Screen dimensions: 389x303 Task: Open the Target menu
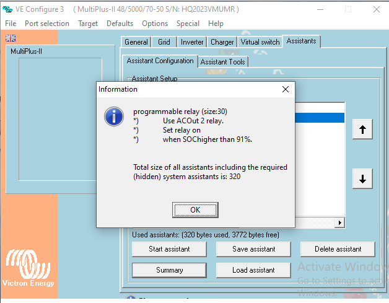click(88, 24)
